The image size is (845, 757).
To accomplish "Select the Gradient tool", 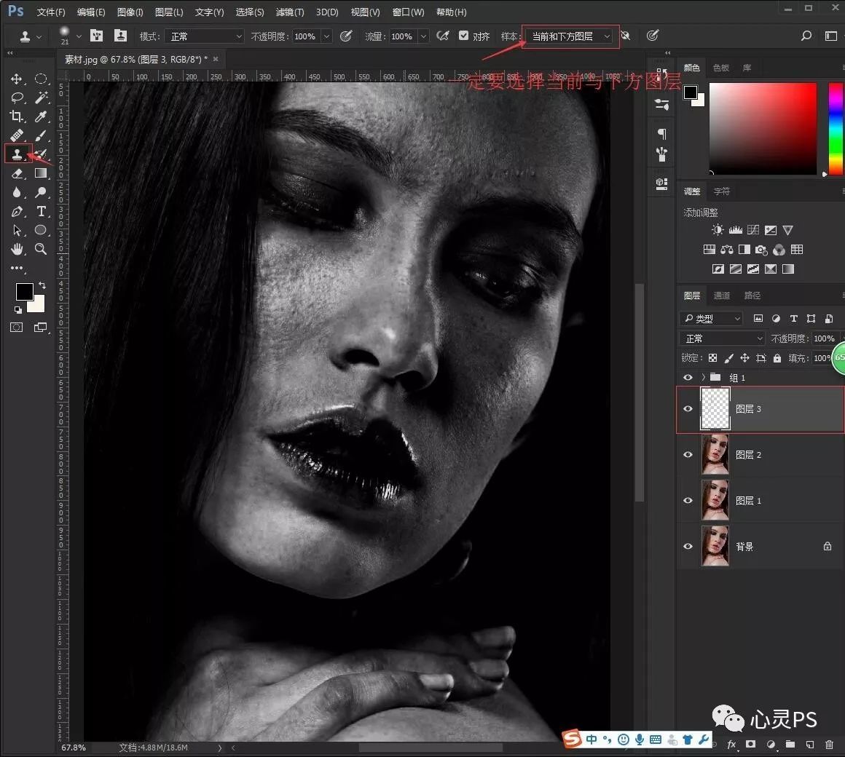I will coord(41,173).
